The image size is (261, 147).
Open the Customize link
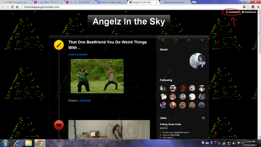[232, 12]
